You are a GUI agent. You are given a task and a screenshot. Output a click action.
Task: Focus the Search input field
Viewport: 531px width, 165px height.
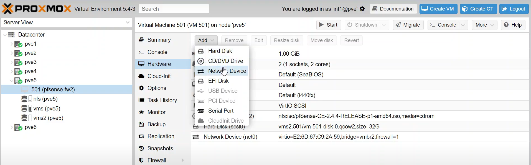[x=174, y=9]
